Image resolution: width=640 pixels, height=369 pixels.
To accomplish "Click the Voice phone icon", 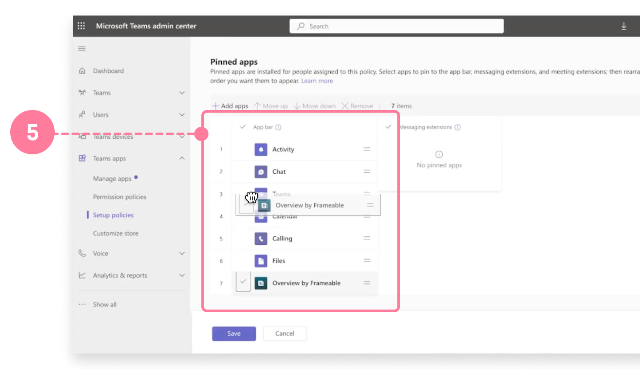I will (82, 253).
